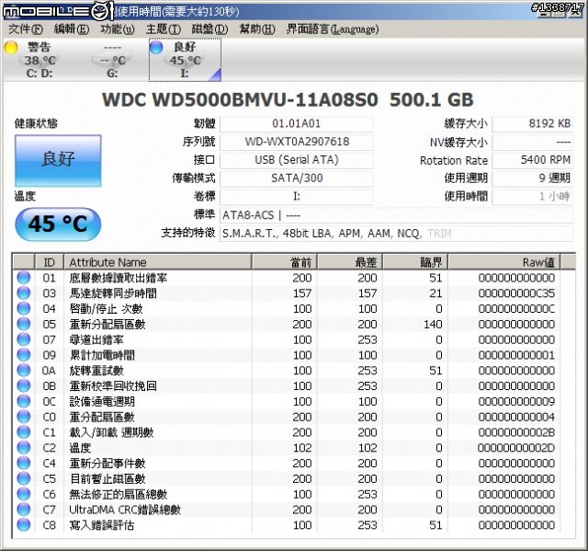Viewport: 588px width, 551px height.
Task: Click the transfer mode field SATA/300
Action: 296,178
